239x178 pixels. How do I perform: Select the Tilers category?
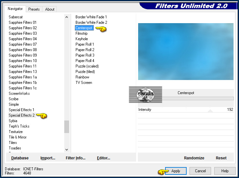[x=13, y=143]
